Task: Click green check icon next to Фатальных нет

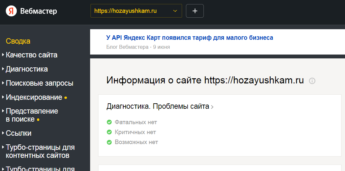Action: coord(109,122)
